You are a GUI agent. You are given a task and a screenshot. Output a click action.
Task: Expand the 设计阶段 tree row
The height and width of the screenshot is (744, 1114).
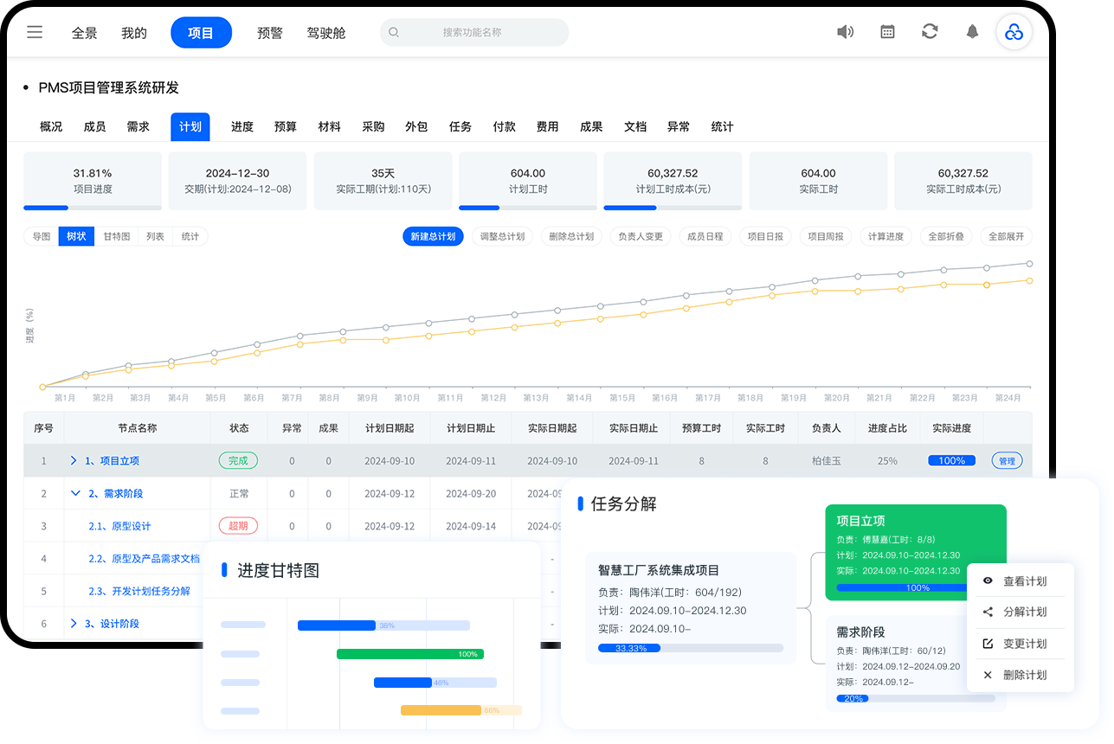point(74,624)
